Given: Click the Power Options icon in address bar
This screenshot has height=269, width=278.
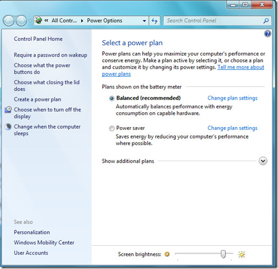Looking at the screenshot, I should click(39, 20).
